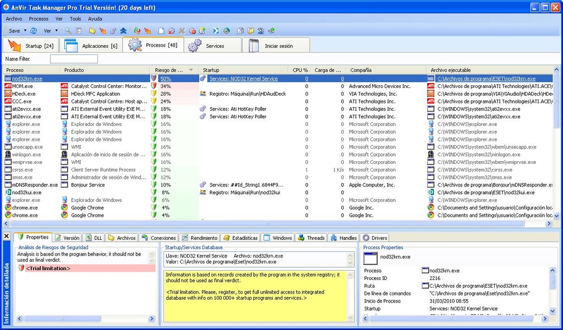Click the Name Filter text field
563x330 pixels.
point(74,59)
